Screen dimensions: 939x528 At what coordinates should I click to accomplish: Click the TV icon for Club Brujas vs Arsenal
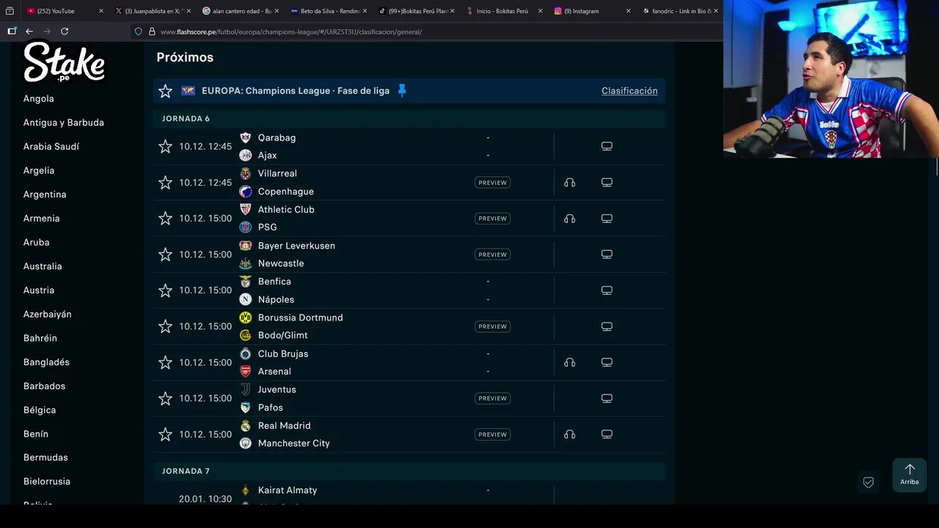point(607,362)
